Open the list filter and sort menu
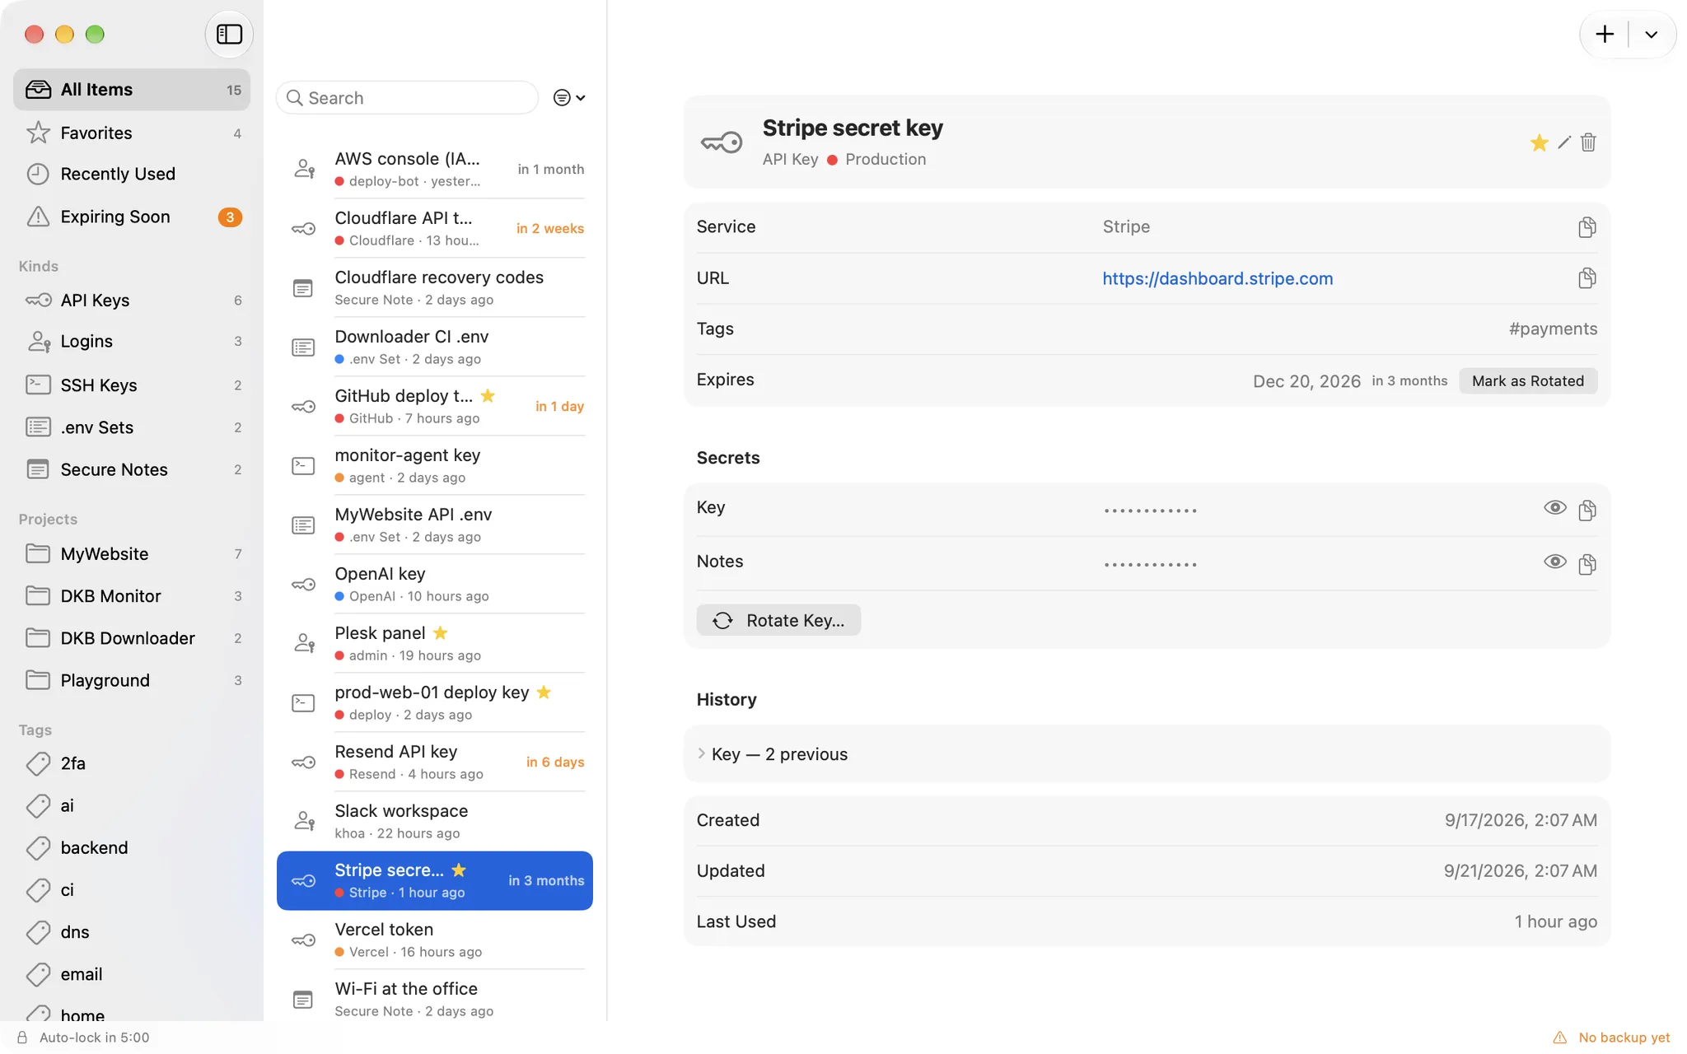This screenshot has height=1054, width=1687. [x=569, y=98]
